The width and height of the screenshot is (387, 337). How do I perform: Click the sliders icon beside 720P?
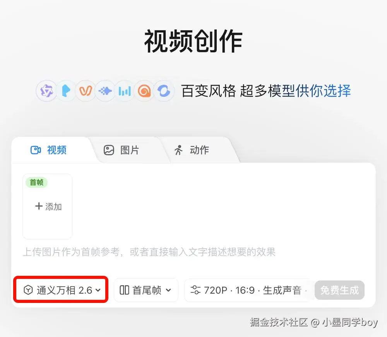point(195,290)
